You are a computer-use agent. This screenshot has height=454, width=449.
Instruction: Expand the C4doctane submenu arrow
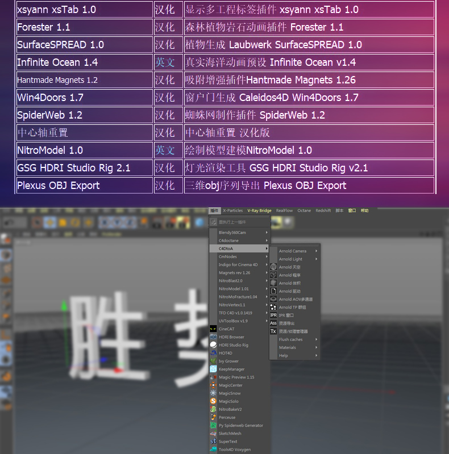(267, 240)
